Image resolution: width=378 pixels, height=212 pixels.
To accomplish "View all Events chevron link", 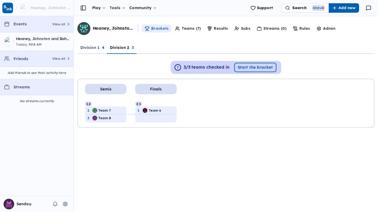I will point(61,24).
